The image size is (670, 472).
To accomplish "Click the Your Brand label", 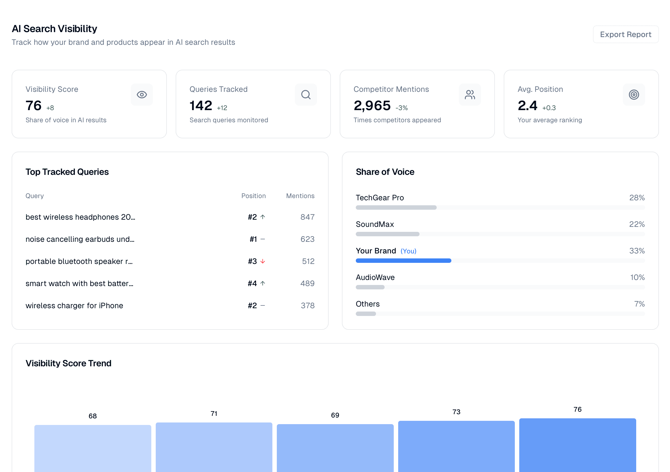I will [376, 251].
